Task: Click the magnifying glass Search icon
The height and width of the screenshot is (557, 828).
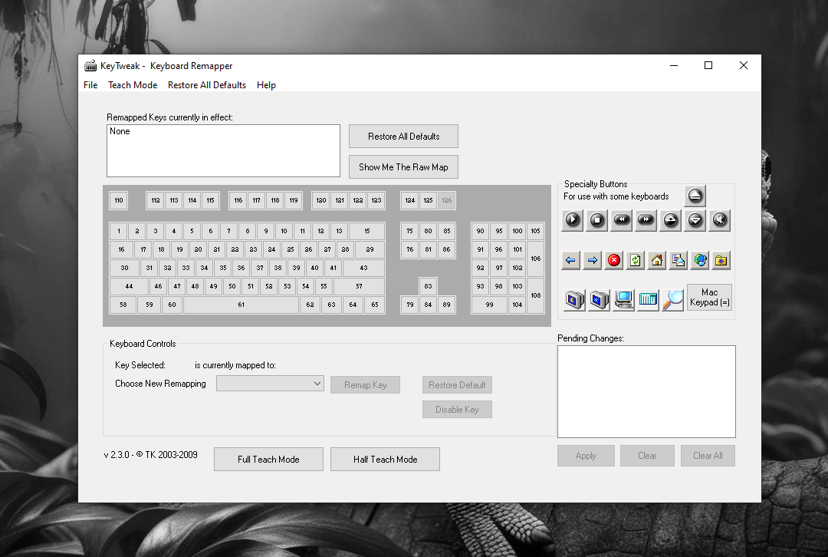Action: (x=672, y=299)
